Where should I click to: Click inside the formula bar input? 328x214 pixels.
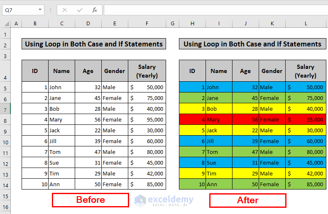(x=216, y=10)
